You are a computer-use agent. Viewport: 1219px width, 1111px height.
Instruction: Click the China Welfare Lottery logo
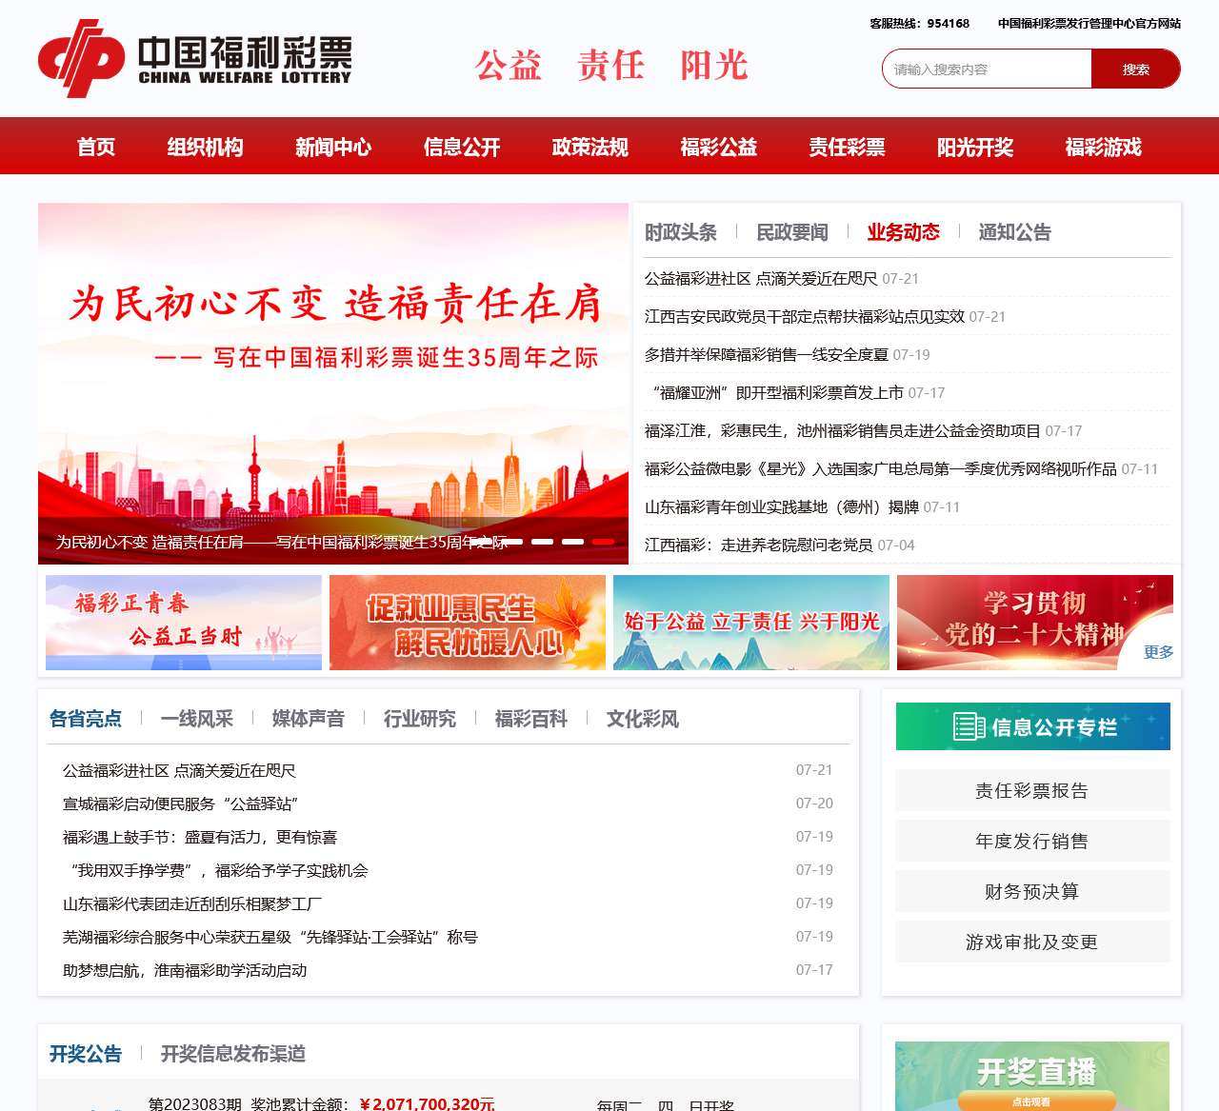pos(195,59)
